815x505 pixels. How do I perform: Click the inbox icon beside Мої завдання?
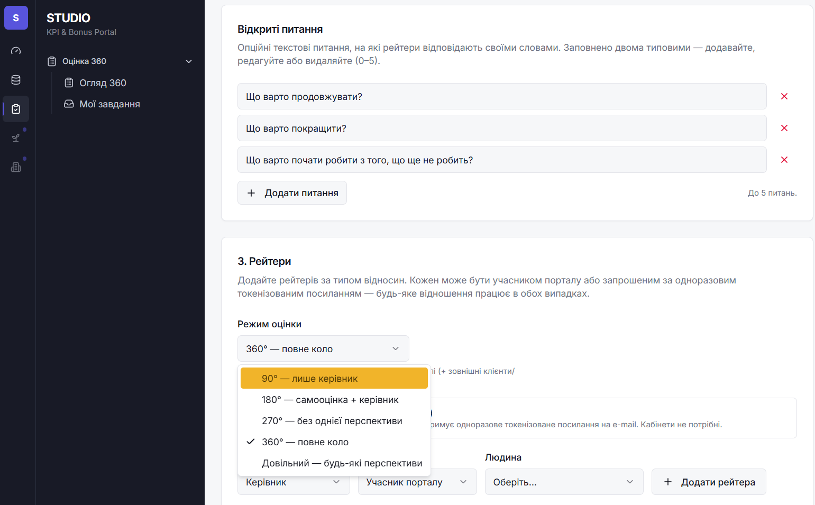tap(69, 104)
